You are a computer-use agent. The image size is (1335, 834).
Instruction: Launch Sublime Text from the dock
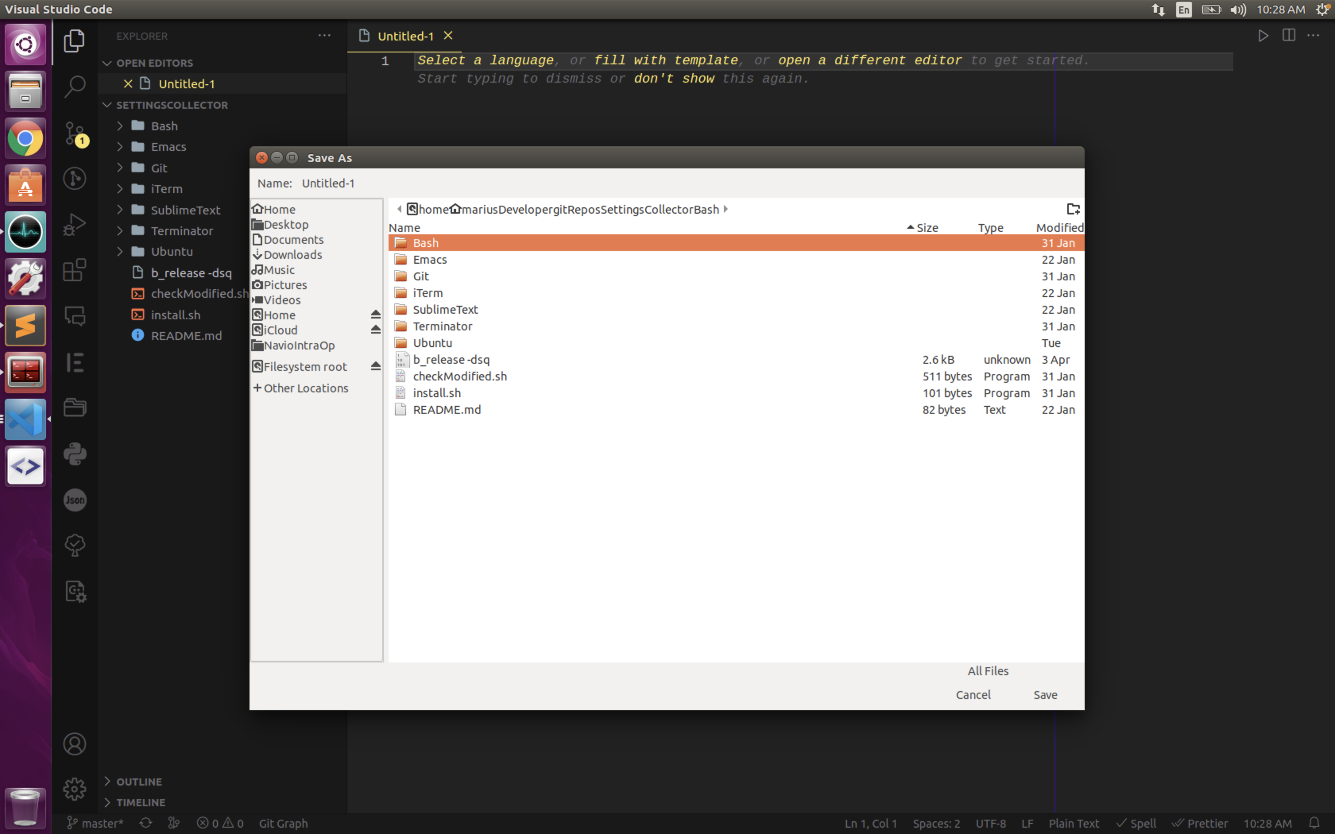click(x=25, y=325)
